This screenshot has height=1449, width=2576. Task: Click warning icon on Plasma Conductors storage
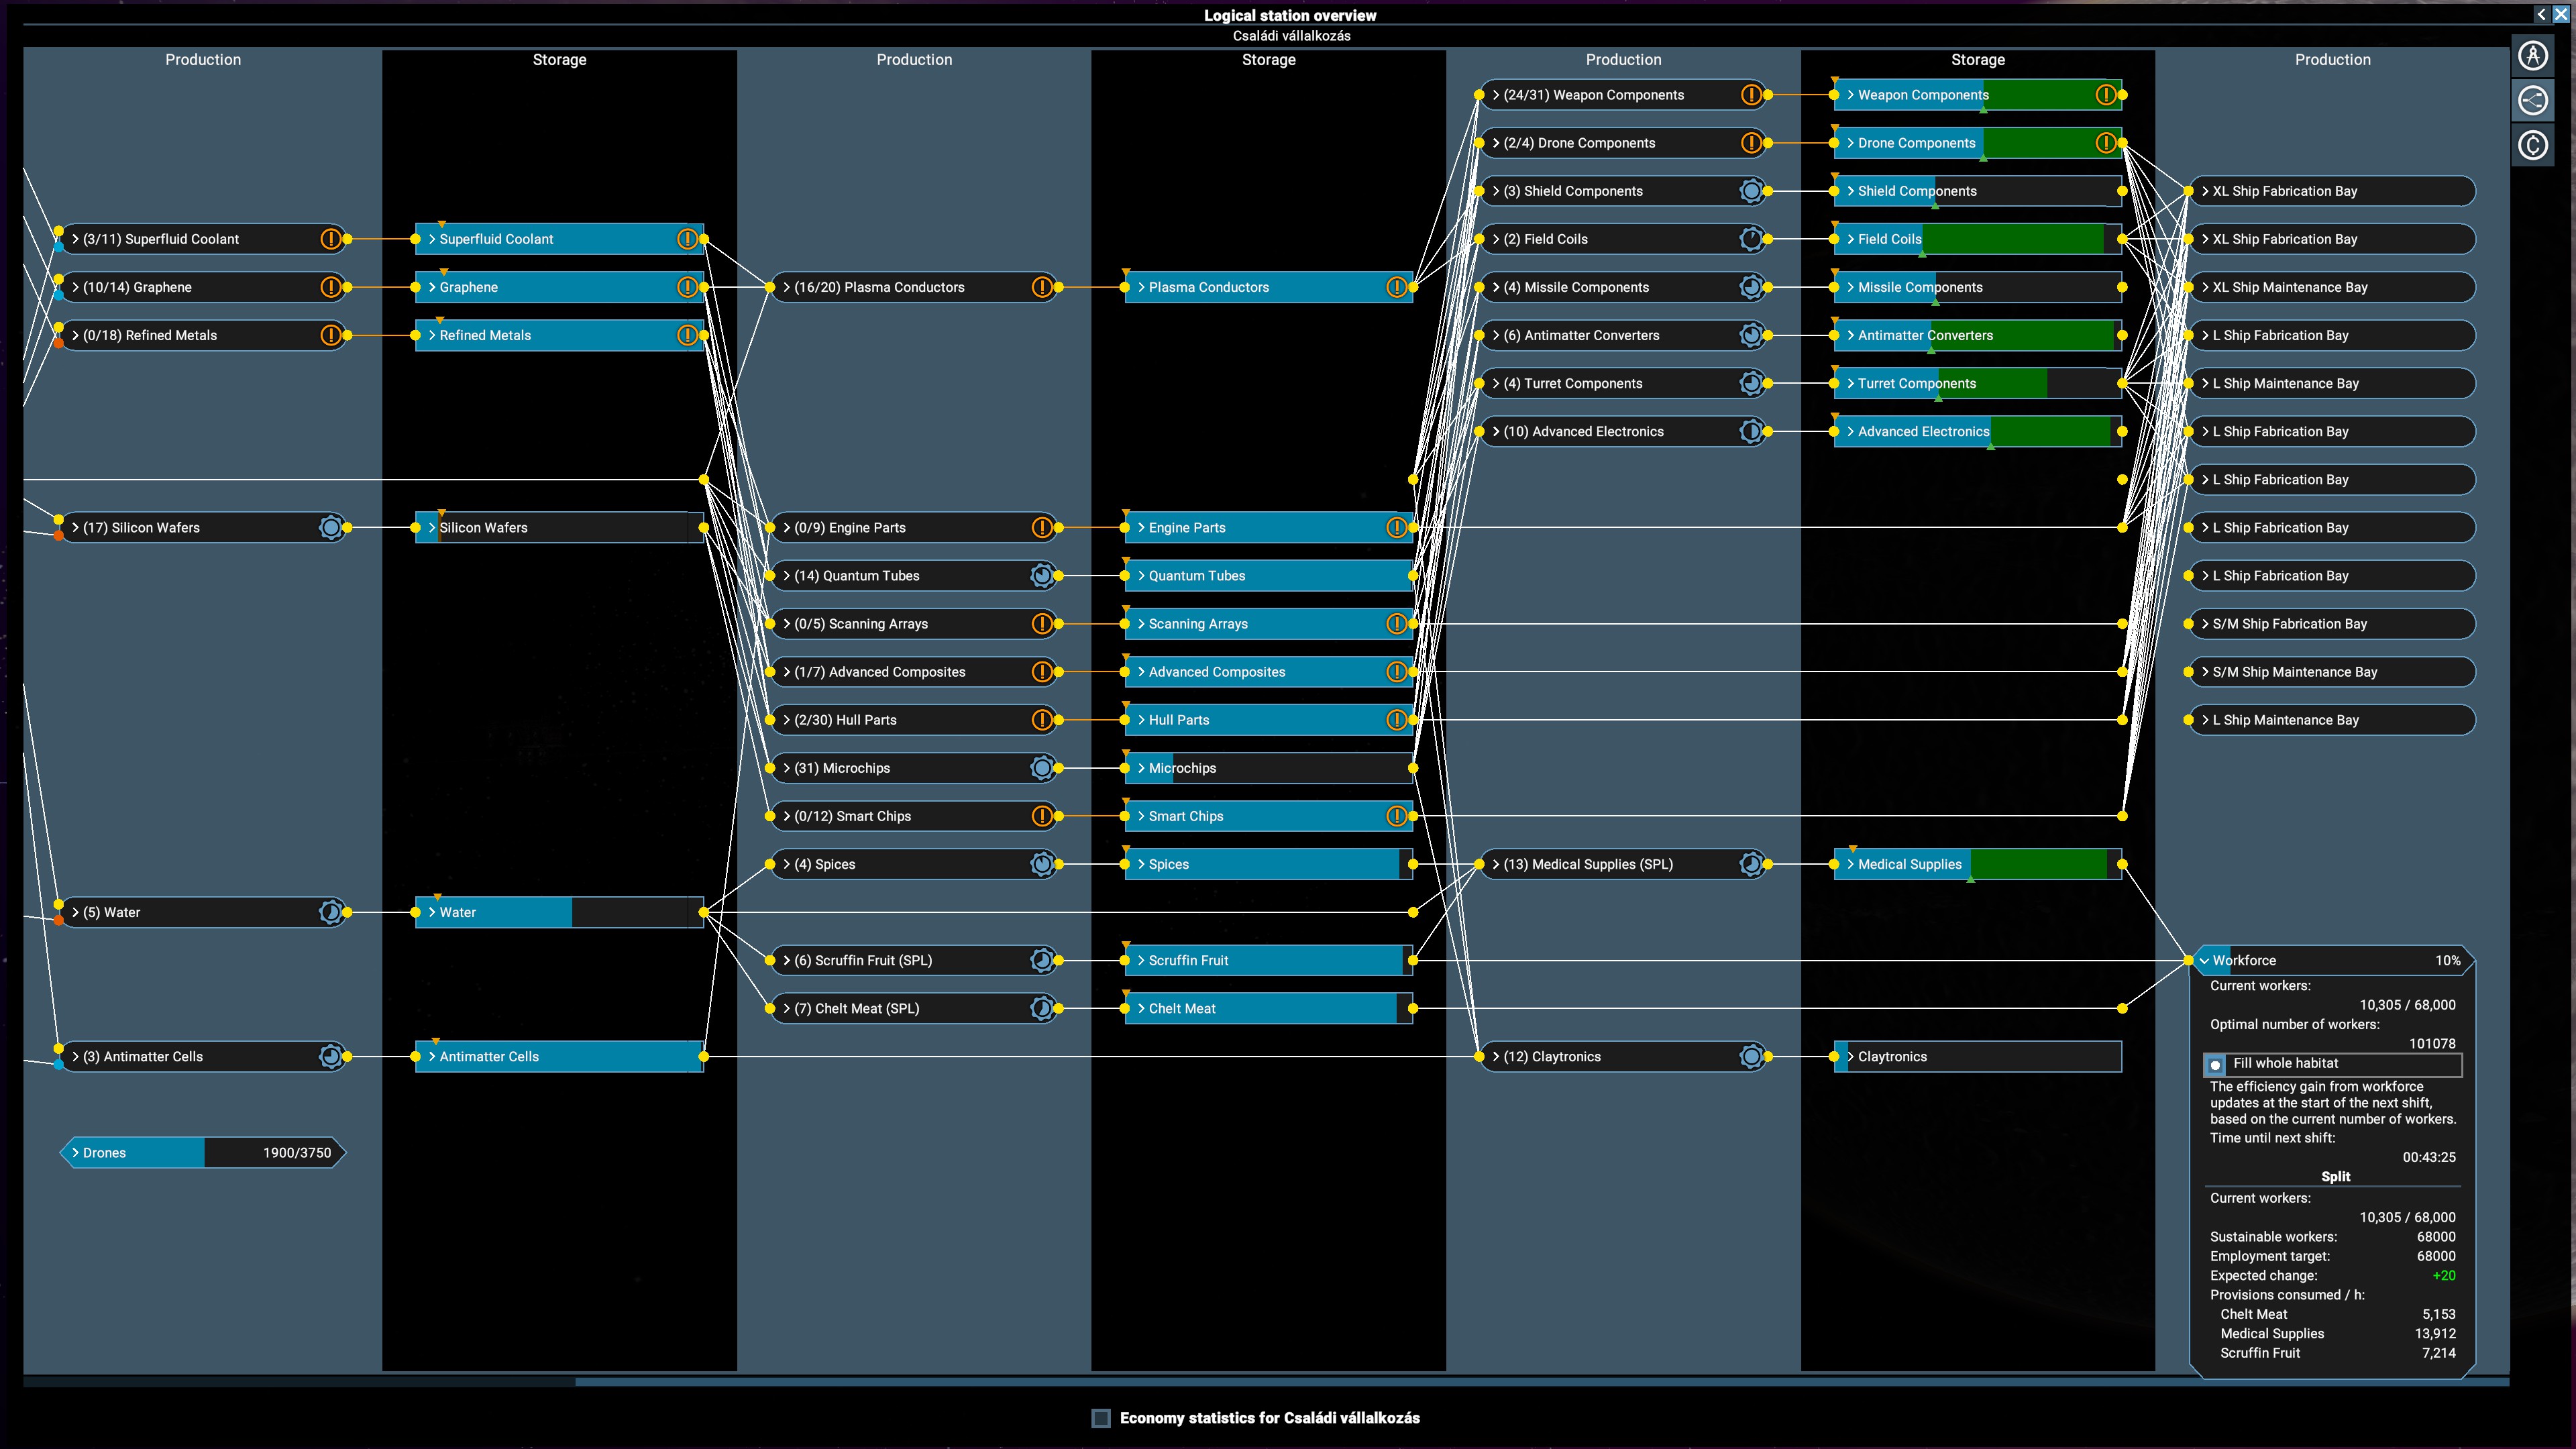coord(1397,287)
